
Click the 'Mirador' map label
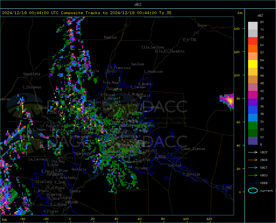142,168
